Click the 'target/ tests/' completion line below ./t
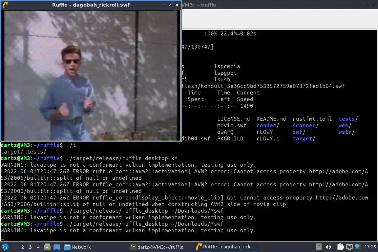The height and width of the screenshot is (252, 378). click(x=23, y=152)
